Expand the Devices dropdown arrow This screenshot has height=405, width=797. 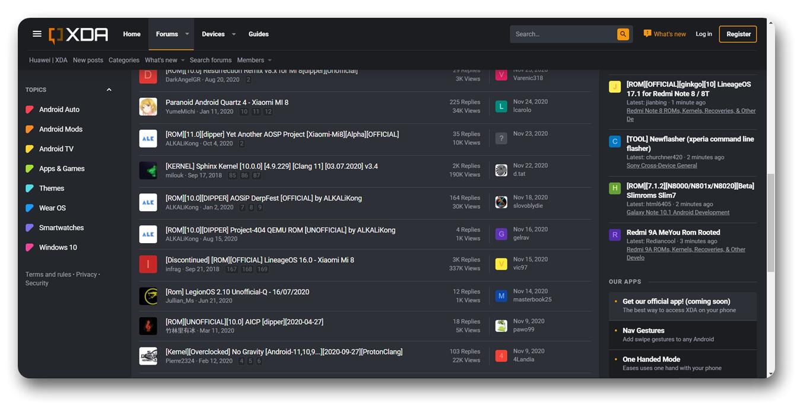[x=233, y=34]
